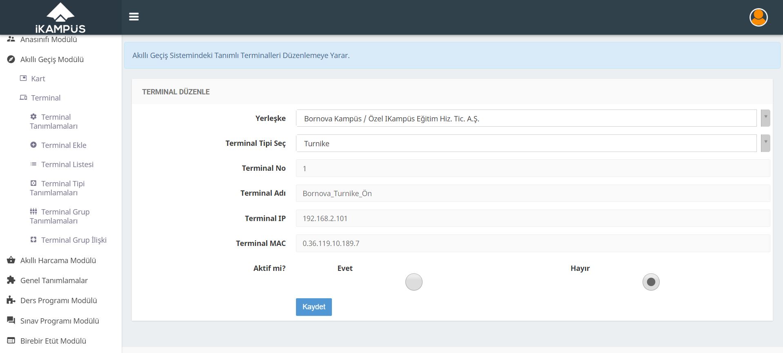The height and width of the screenshot is (353, 783).
Task: Click the Genel Tanımlamalar puzzle icon
Action: [11, 280]
